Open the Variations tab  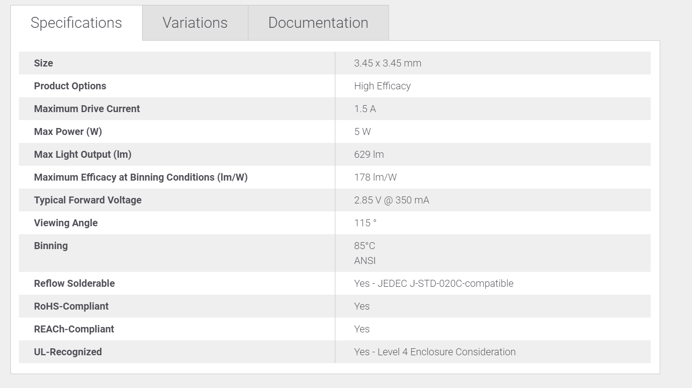click(195, 23)
